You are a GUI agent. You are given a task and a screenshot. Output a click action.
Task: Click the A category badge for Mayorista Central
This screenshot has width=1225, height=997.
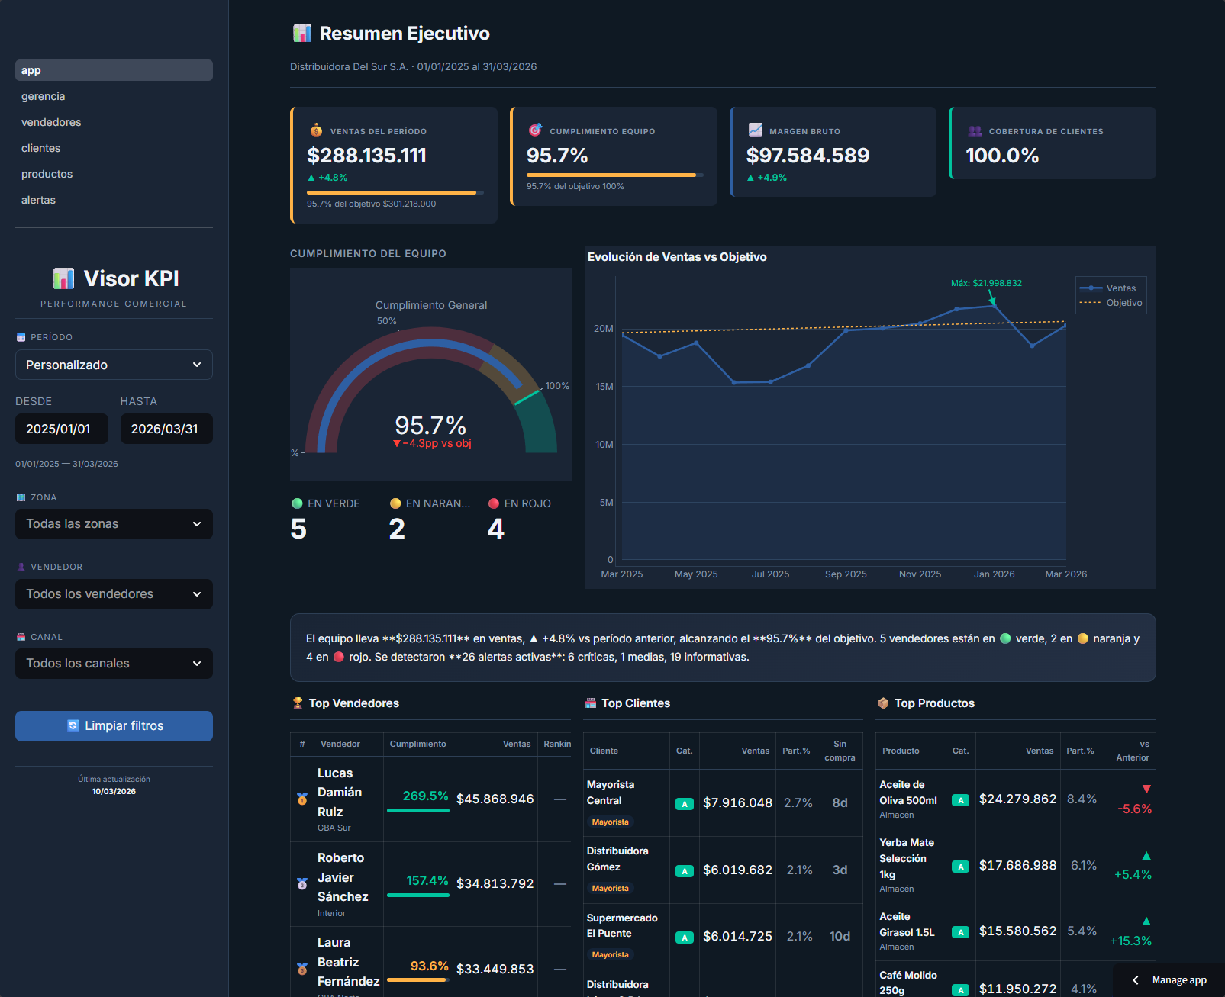pyautogui.click(x=685, y=804)
